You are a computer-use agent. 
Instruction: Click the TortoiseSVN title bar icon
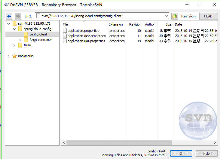(x=6, y=5)
